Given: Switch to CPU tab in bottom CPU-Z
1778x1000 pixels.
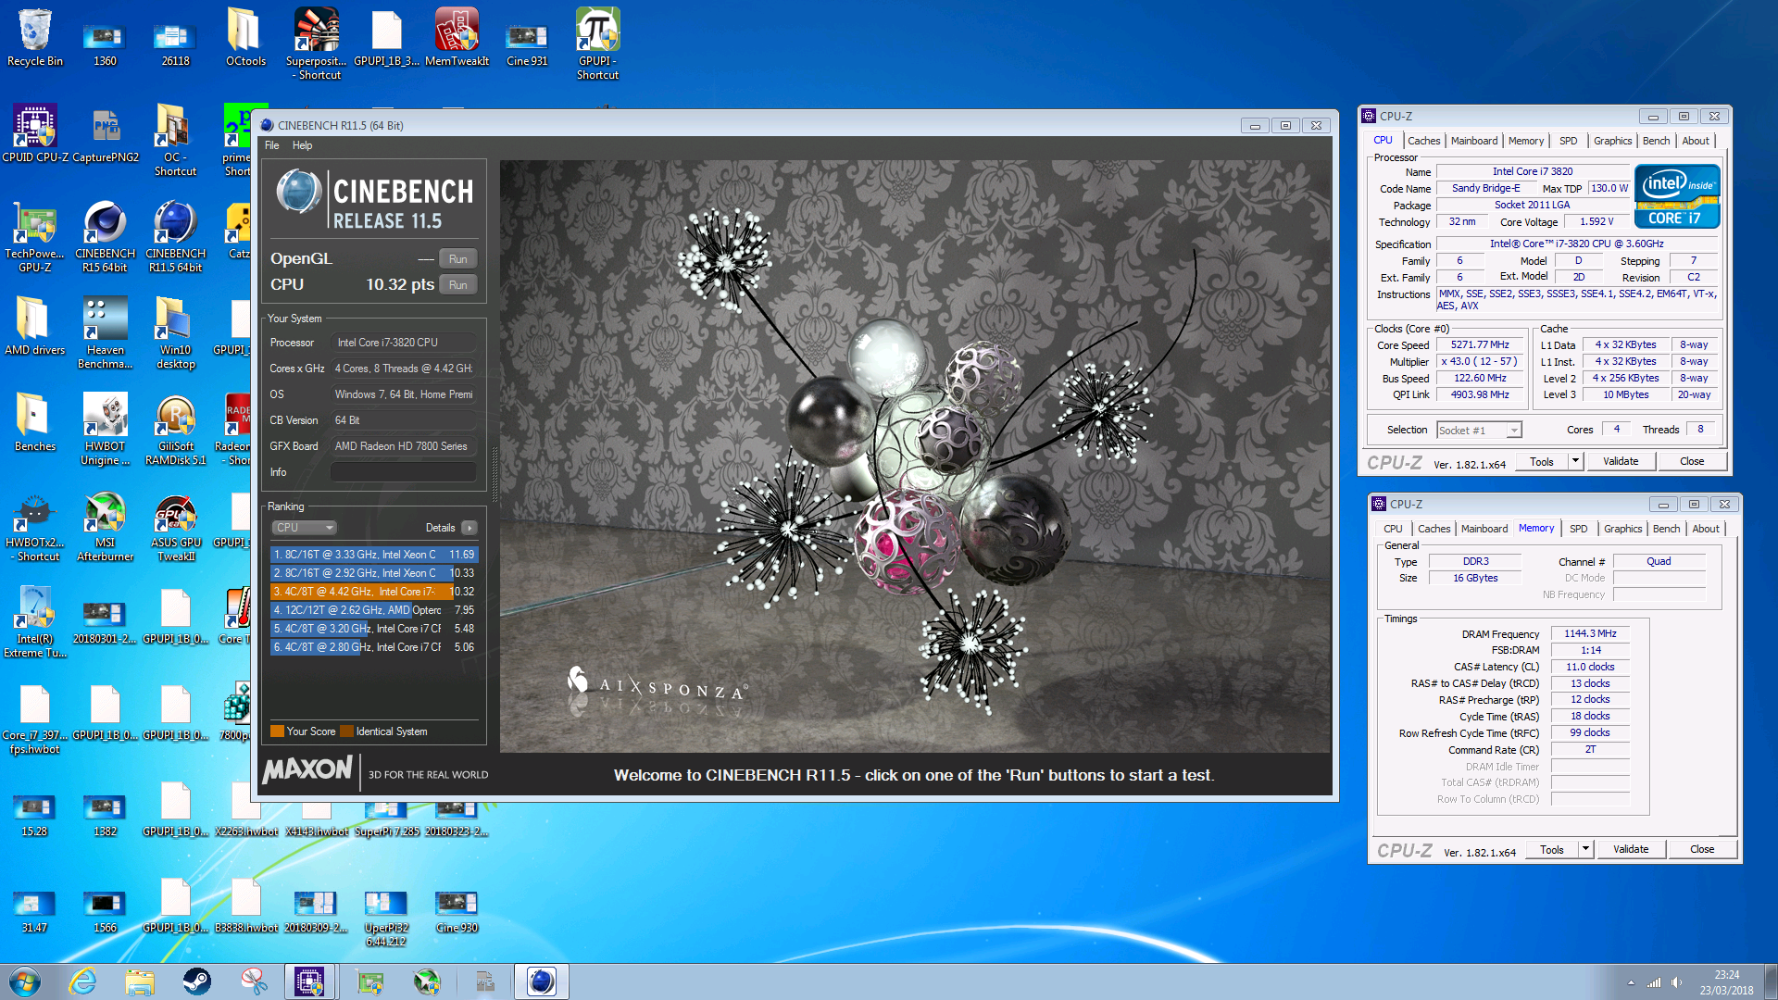Looking at the screenshot, I should [x=1393, y=529].
